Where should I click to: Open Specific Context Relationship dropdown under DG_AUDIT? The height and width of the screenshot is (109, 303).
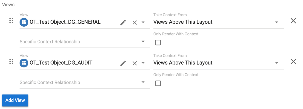pos(143,82)
